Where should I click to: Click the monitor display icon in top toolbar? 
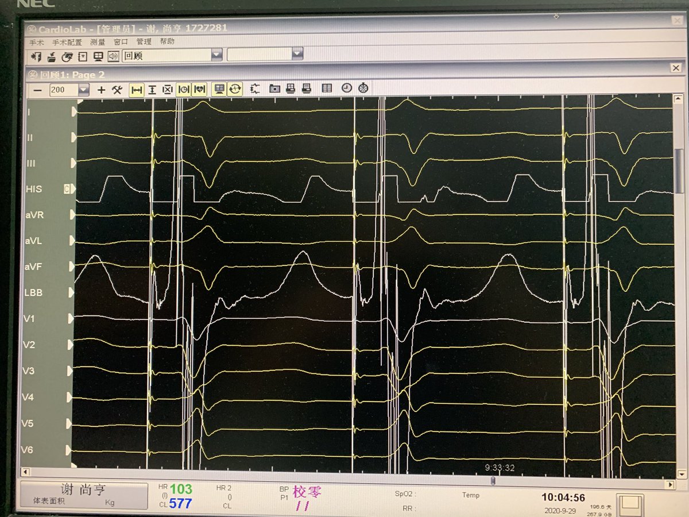click(98, 56)
